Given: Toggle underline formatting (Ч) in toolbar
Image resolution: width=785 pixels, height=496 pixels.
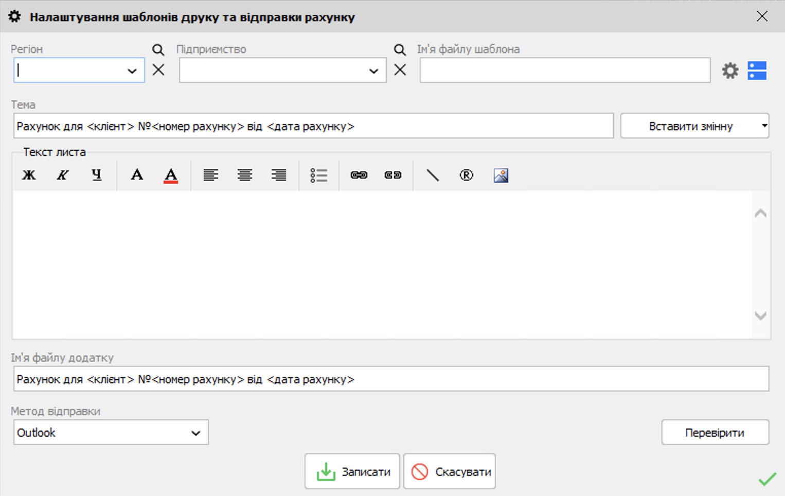Looking at the screenshot, I should tap(97, 175).
